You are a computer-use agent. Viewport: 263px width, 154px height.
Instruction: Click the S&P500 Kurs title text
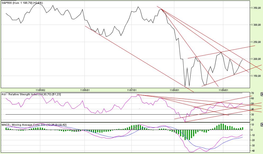(x=22, y=3)
